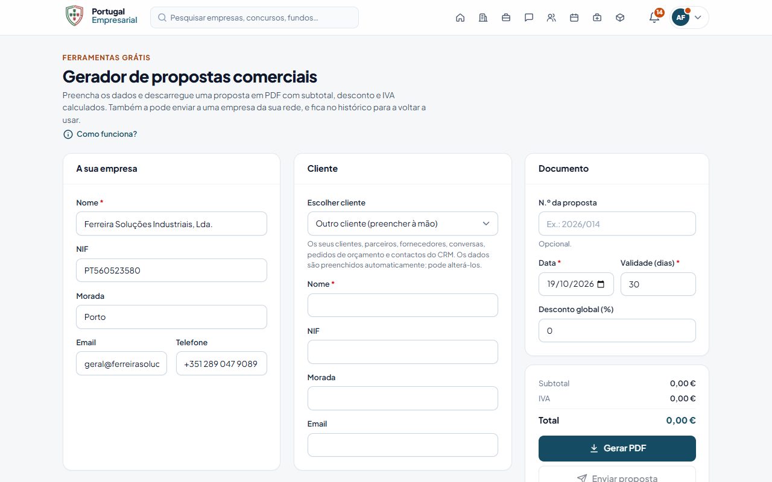
Task: Click the Desconto global (%) field
Action: pos(617,331)
